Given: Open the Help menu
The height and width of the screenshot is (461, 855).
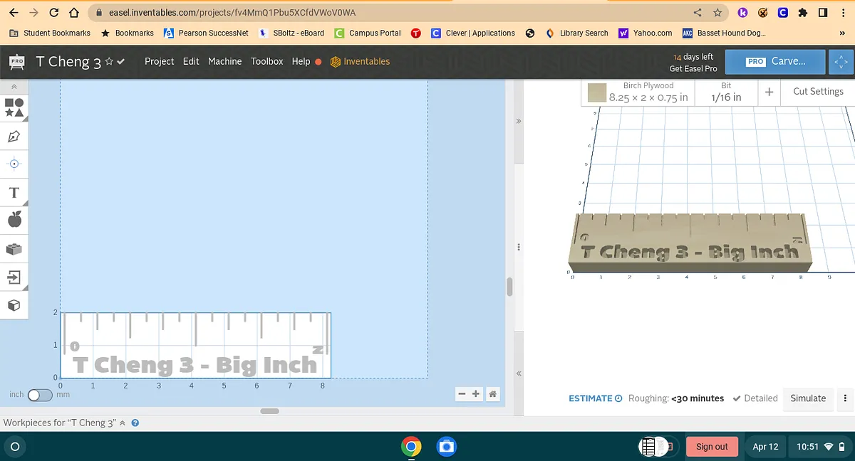Looking at the screenshot, I should pos(301,61).
